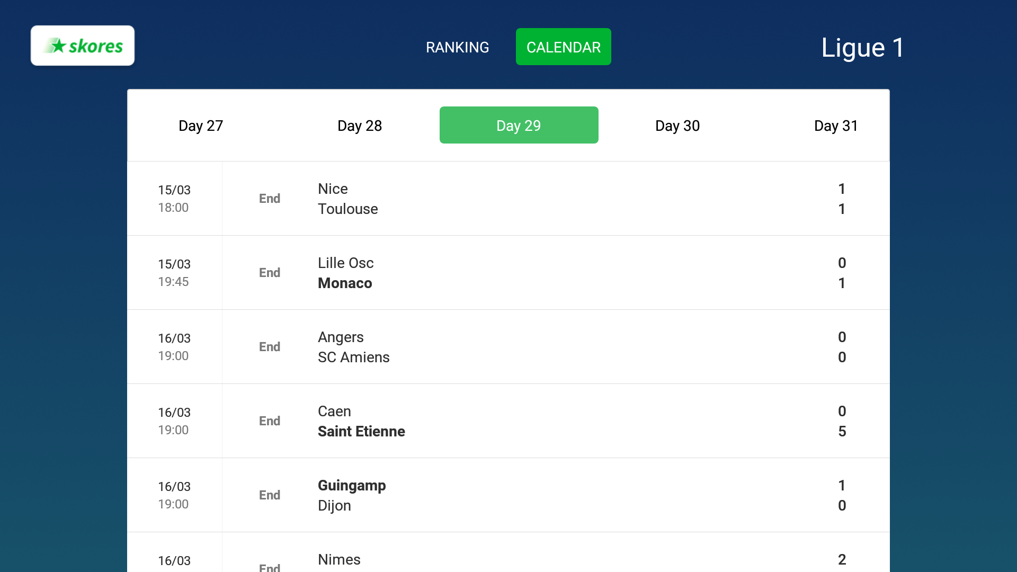The height and width of the screenshot is (572, 1017).
Task: Select the Dijon team name
Action: pyautogui.click(x=334, y=506)
